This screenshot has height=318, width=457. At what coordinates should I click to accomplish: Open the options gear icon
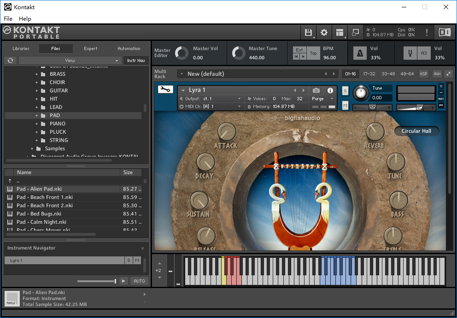[324, 32]
